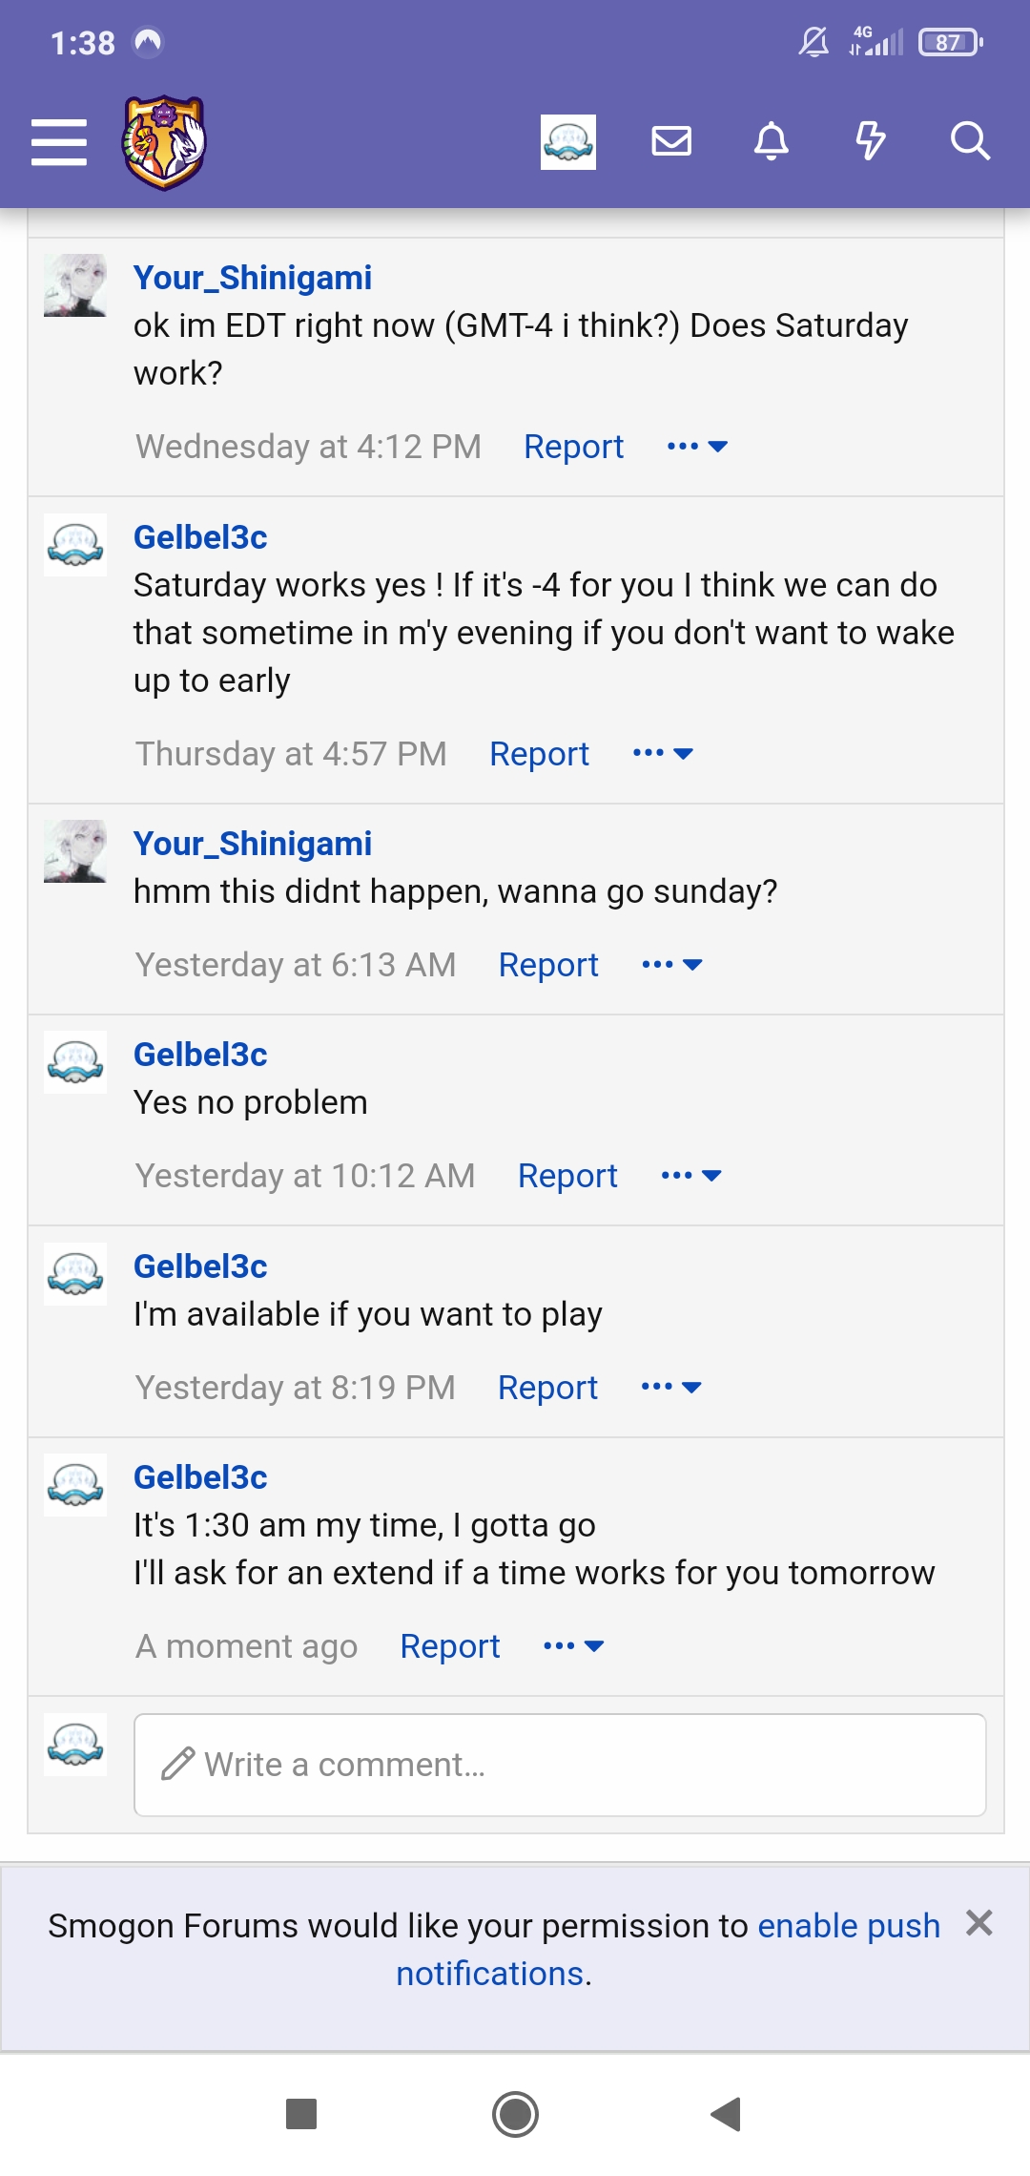Open the hamburger navigation menu

[59, 143]
